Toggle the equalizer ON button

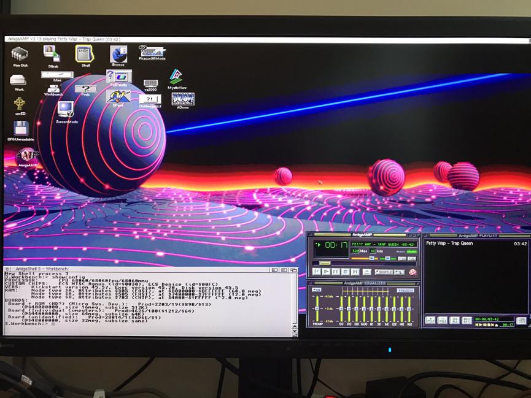(317, 290)
